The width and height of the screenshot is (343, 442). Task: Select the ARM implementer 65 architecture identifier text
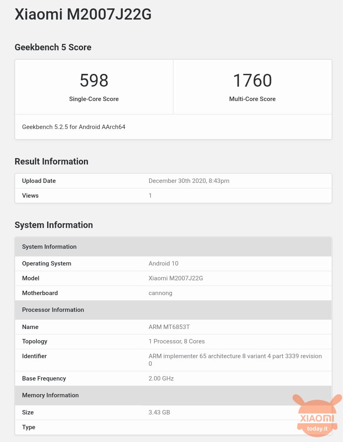pyautogui.click(x=235, y=360)
